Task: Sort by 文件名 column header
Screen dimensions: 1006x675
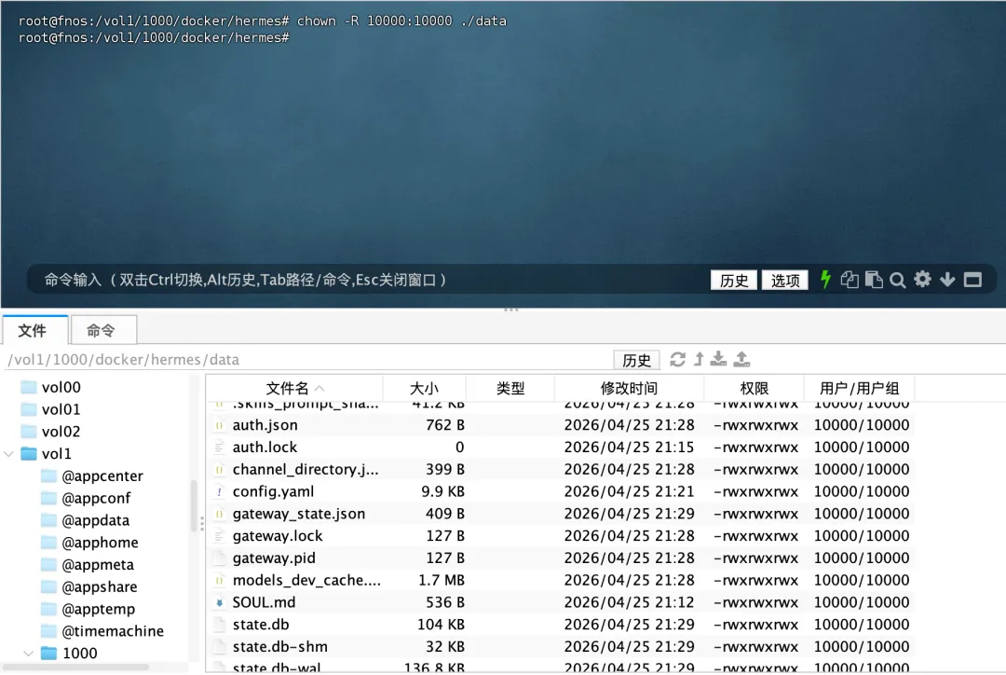Action: click(x=294, y=389)
